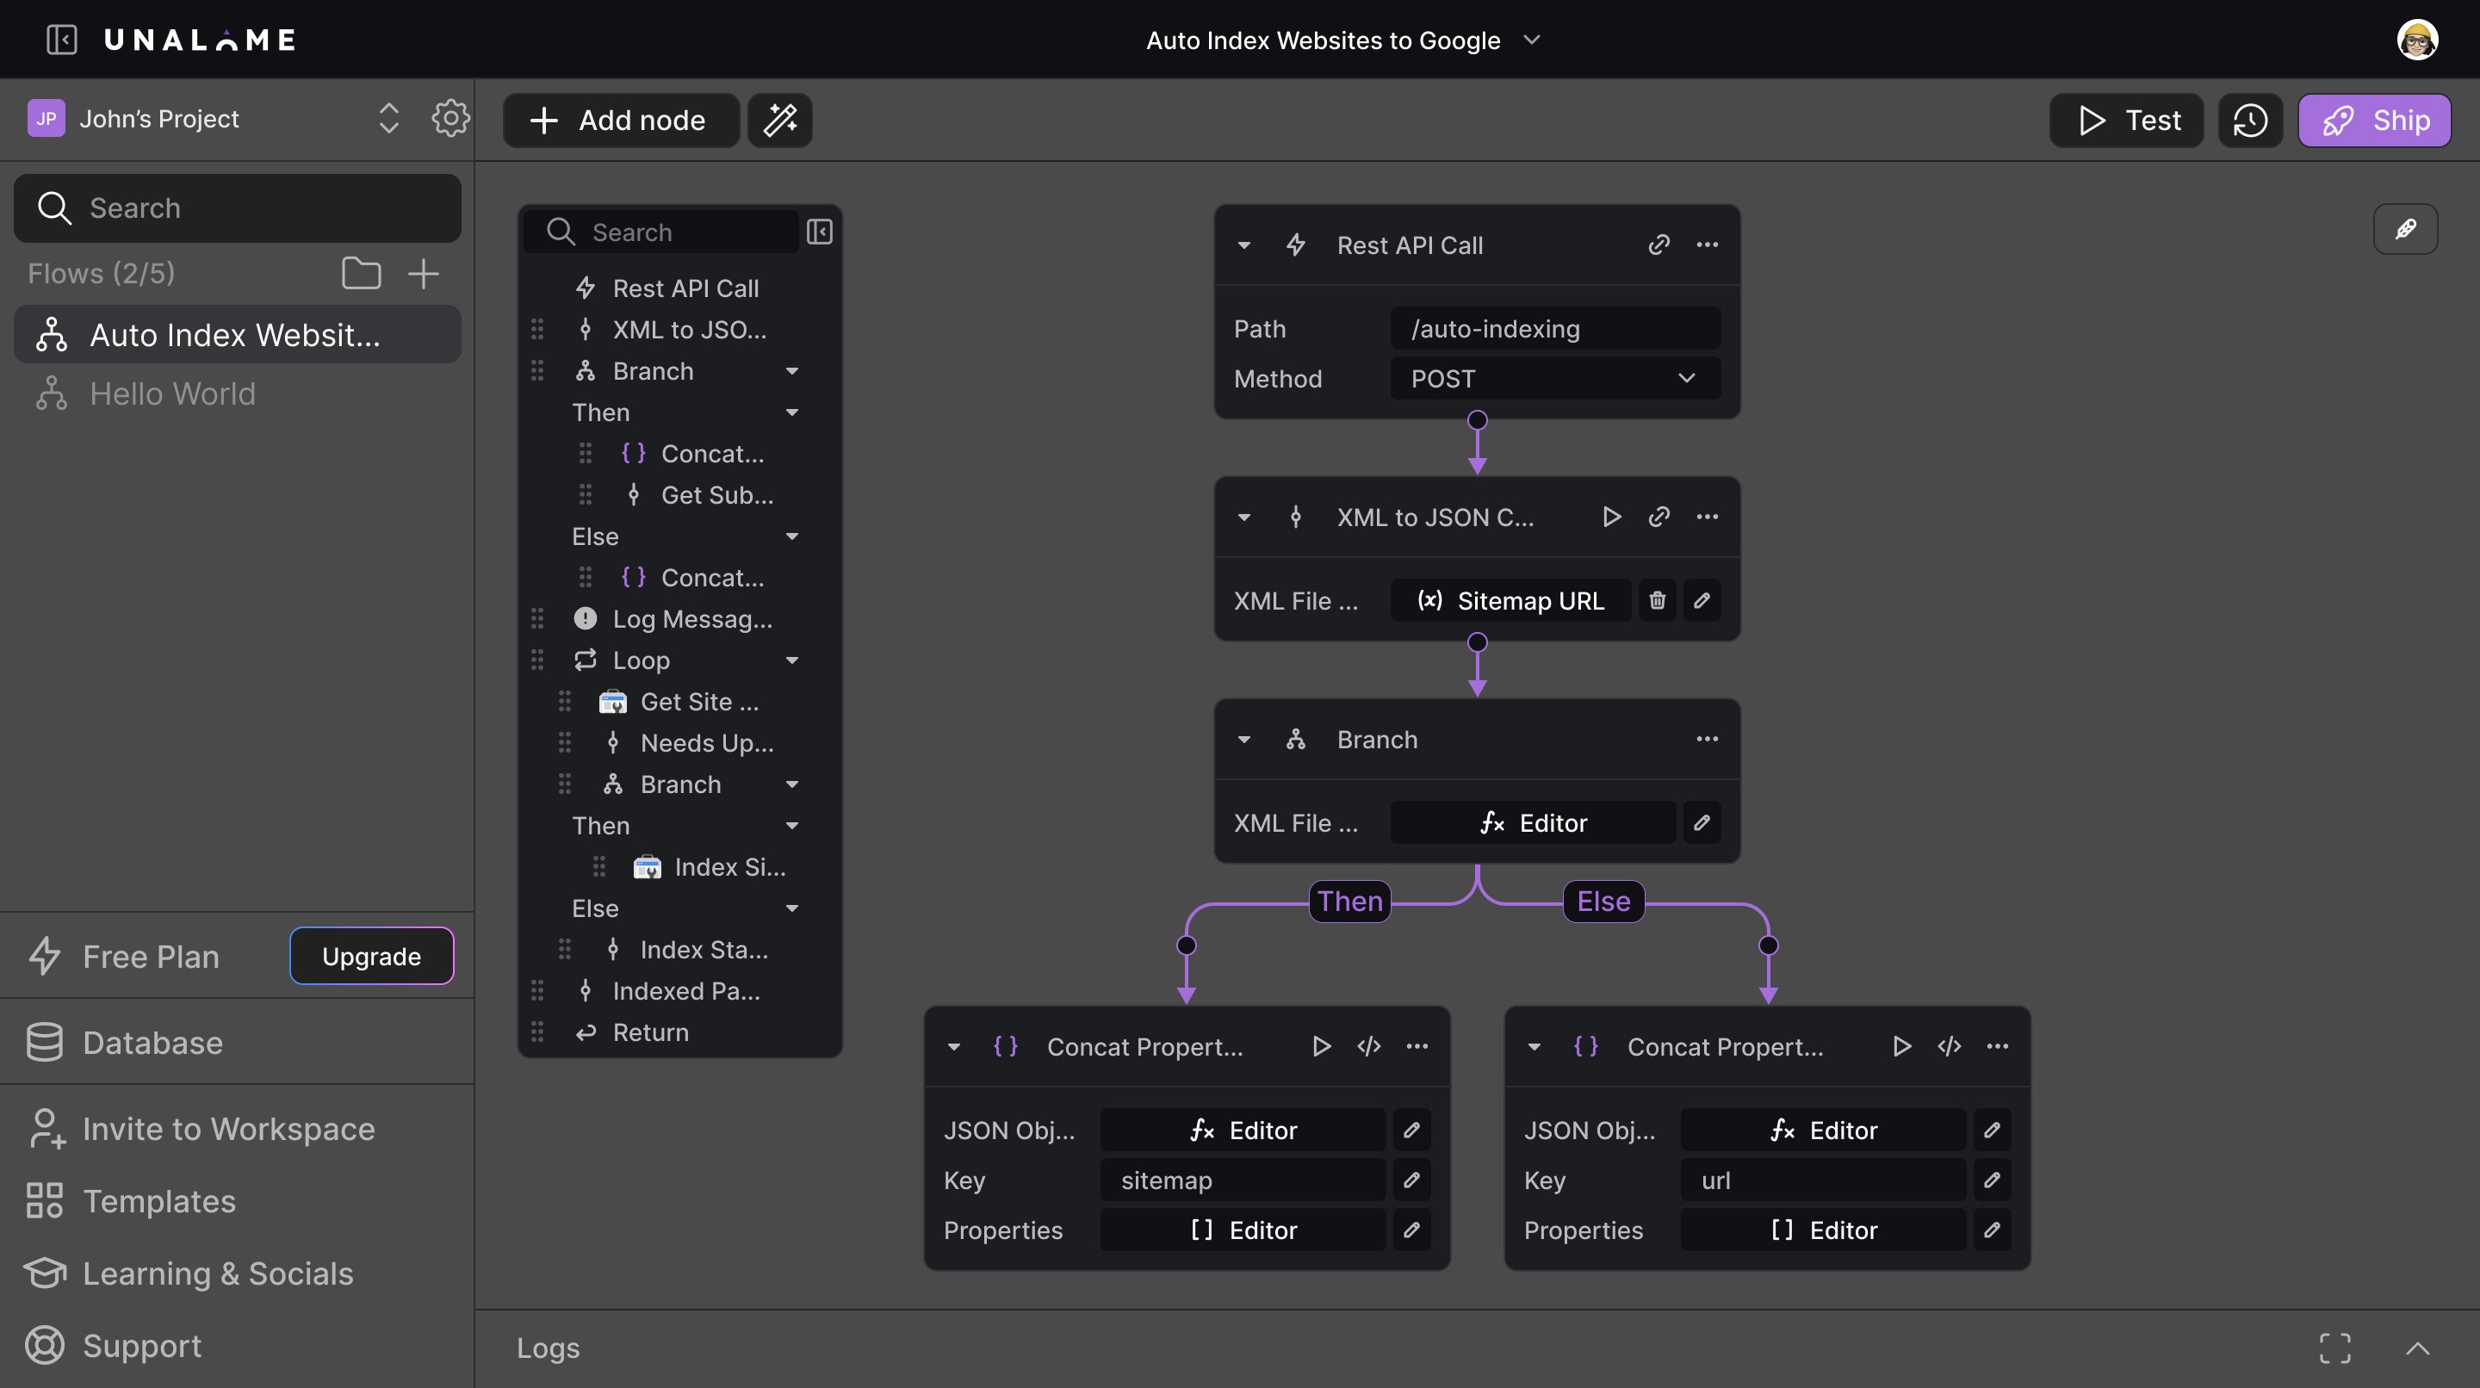Click delete trash icon beside Sitemap URL
Screen dimensions: 2480x1388
click(1657, 601)
